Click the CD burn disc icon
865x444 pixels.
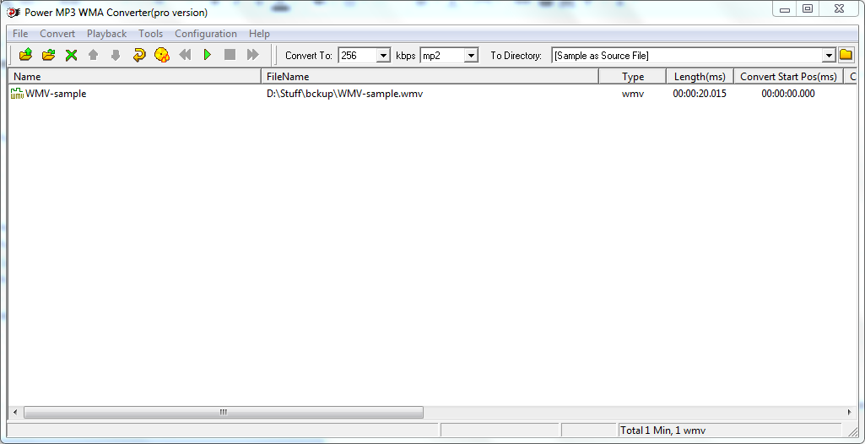click(162, 55)
